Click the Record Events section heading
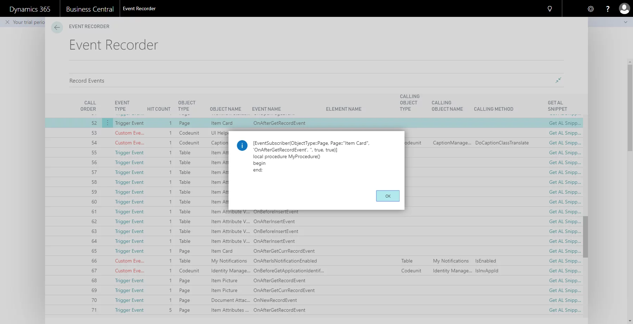 87,81
